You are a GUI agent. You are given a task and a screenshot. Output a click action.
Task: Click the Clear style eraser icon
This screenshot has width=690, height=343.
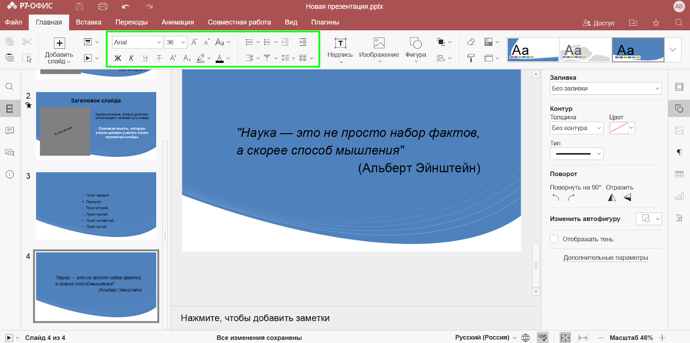pyautogui.click(x=471, y=42)
